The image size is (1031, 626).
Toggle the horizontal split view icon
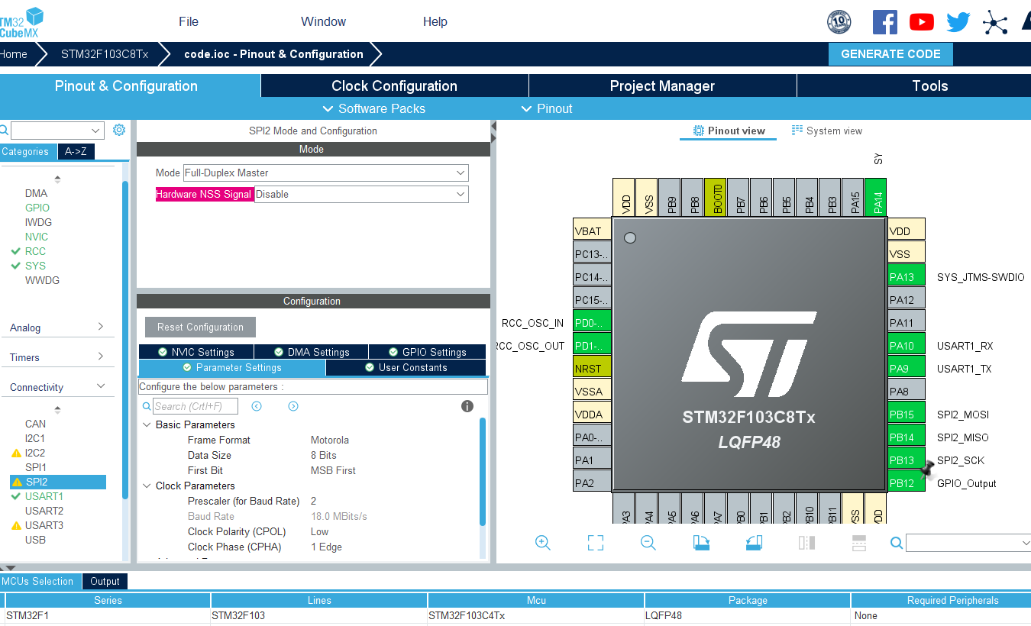point(858,543)
